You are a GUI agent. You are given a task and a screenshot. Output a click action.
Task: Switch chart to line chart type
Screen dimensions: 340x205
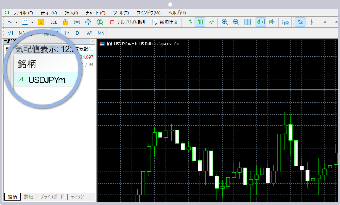coord(211,22)
